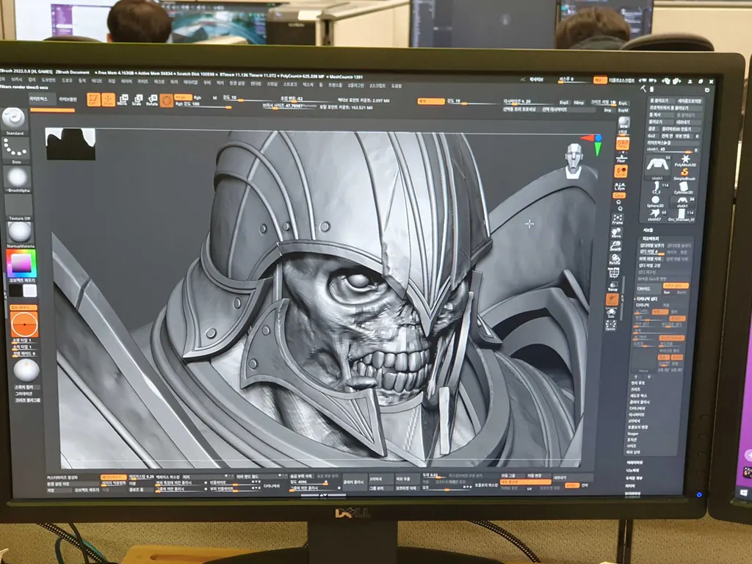The height and width of the screenshot is (564, 752).
Task: Click the GoZ button
Action: (x=652, y=136)
